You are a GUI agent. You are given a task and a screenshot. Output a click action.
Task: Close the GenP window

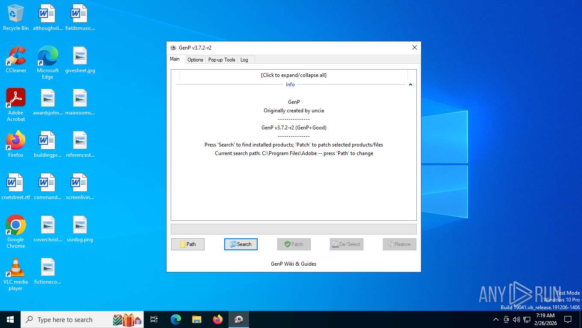point(414,47)
